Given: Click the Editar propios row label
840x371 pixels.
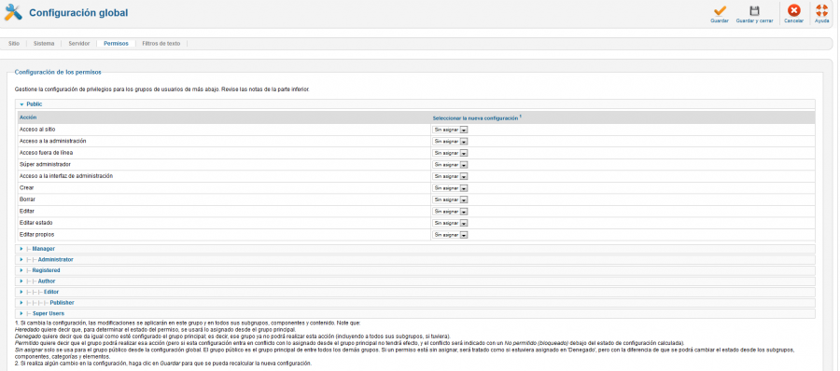Looking at the screenshot, I should point(37,235).
